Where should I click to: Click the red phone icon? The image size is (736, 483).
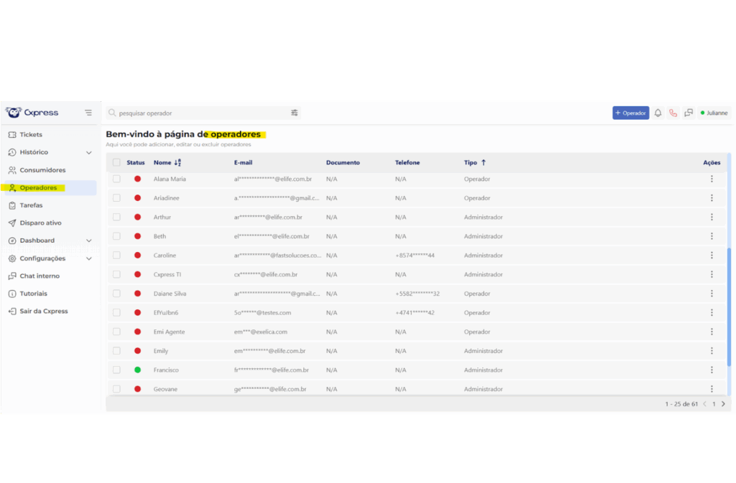(x=673, y=113)
